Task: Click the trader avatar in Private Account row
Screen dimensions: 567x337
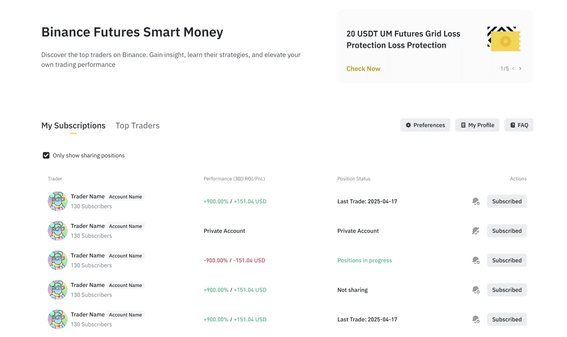Action: click(x=57, y=230)
